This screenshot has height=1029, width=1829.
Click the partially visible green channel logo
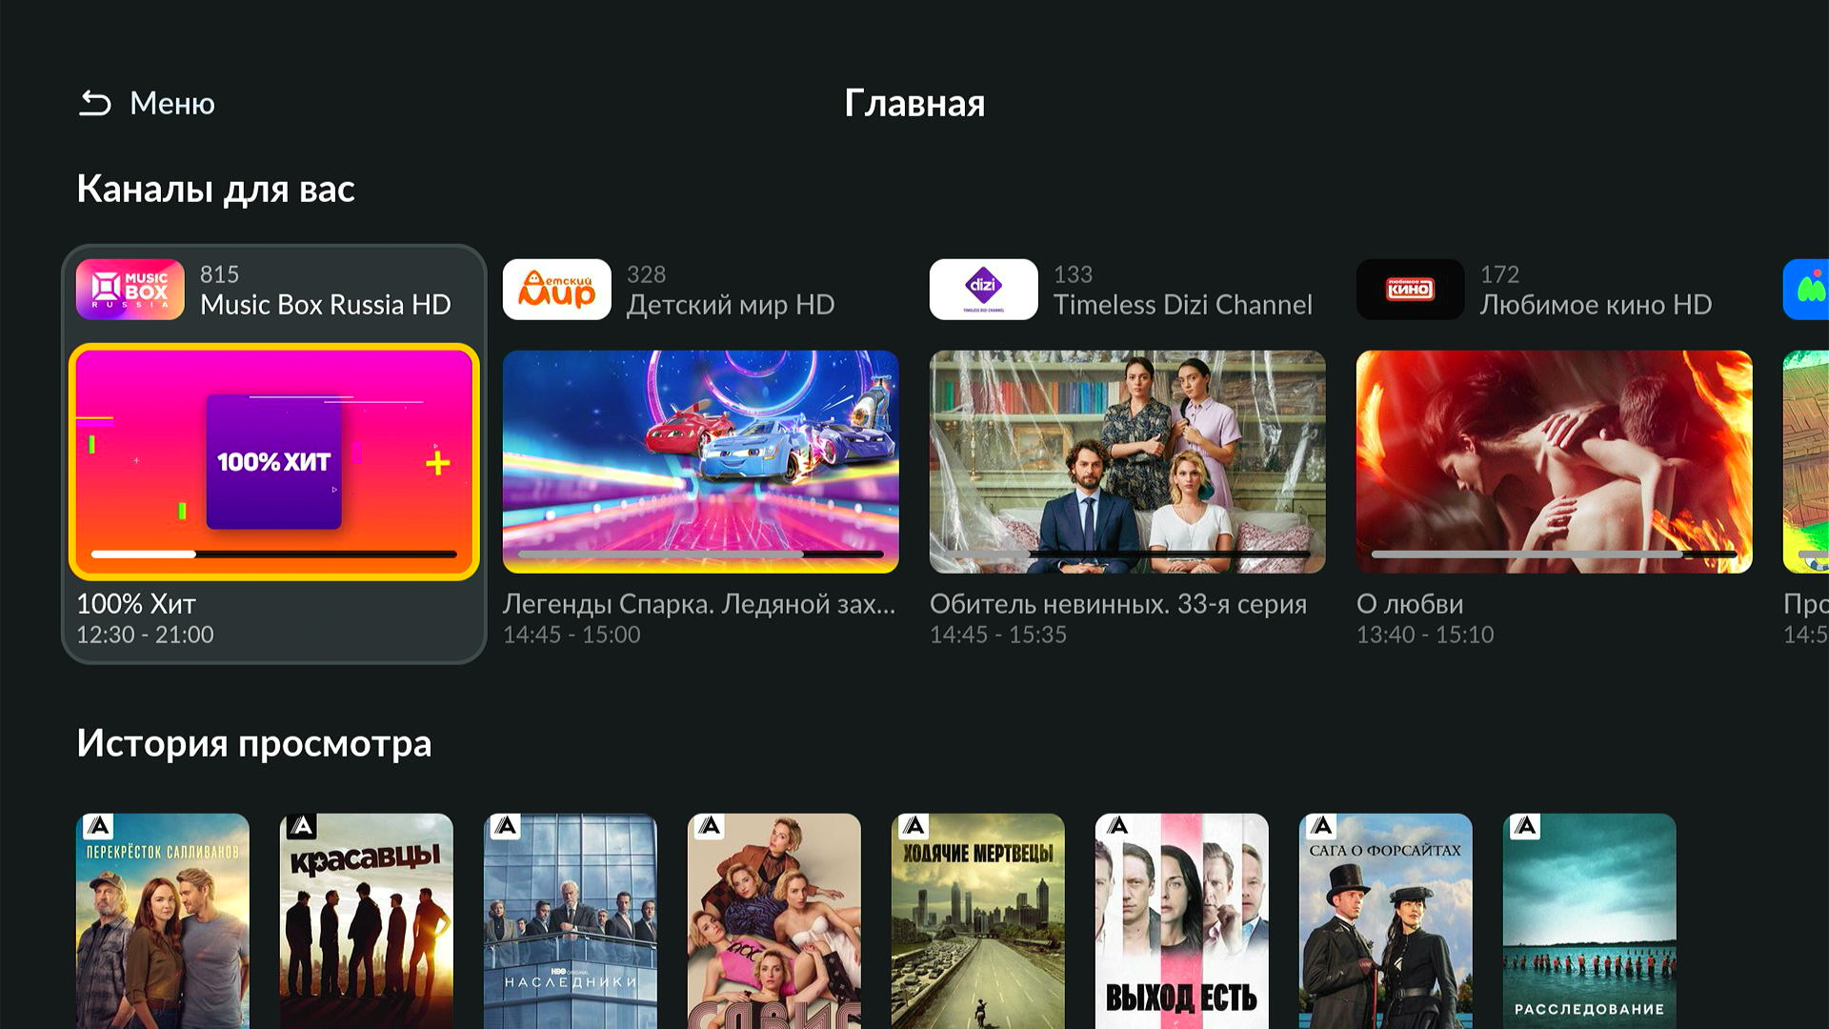(1807, 290)
